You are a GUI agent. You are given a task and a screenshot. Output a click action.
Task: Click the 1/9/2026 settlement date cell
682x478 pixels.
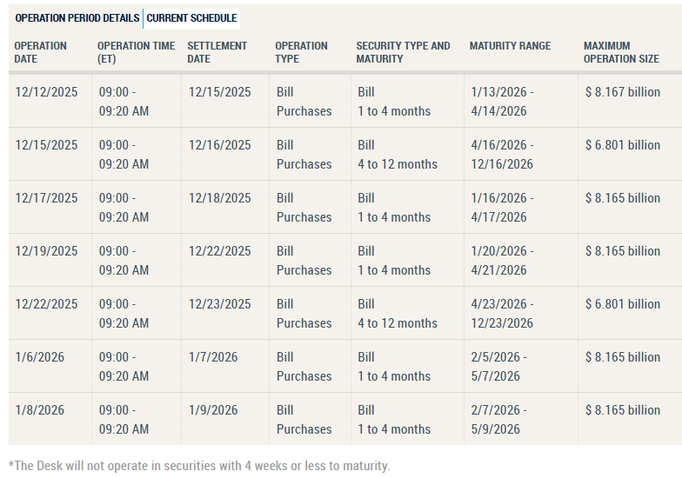tap(212, 410)
